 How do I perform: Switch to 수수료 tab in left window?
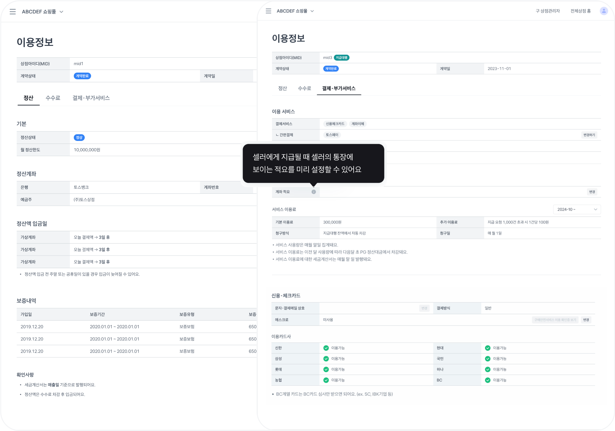[x=53, y=98]
